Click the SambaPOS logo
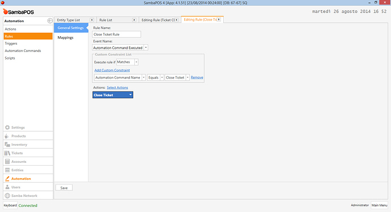Screen dimensions: 391x212 pos(18,12)
